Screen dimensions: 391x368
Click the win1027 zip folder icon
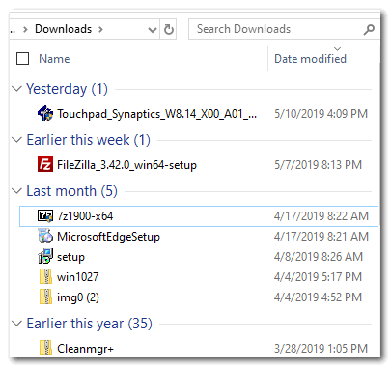pos(46,276)
